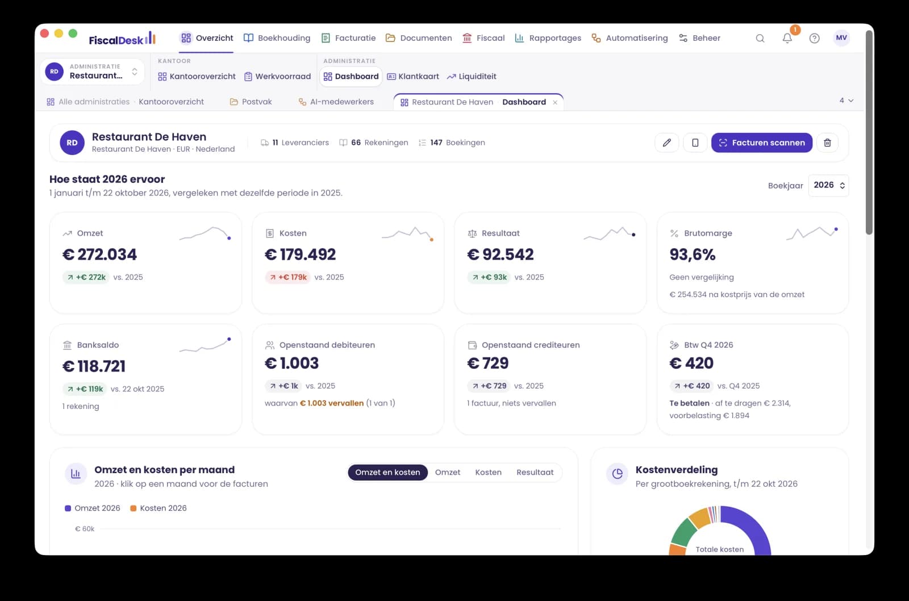Viewport: 909px width, 601px height.
Task: Click the search magnifier icon
Action: click(x=760, y=38)
